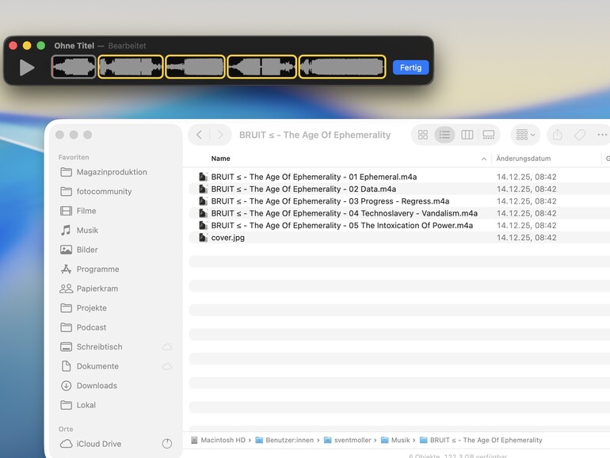Go back in the Finder window
This screenshot has height=458, width=610.
(x=199, y=135)
